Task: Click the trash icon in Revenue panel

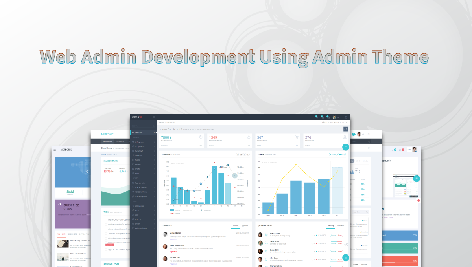Action: tap(245, 154)
